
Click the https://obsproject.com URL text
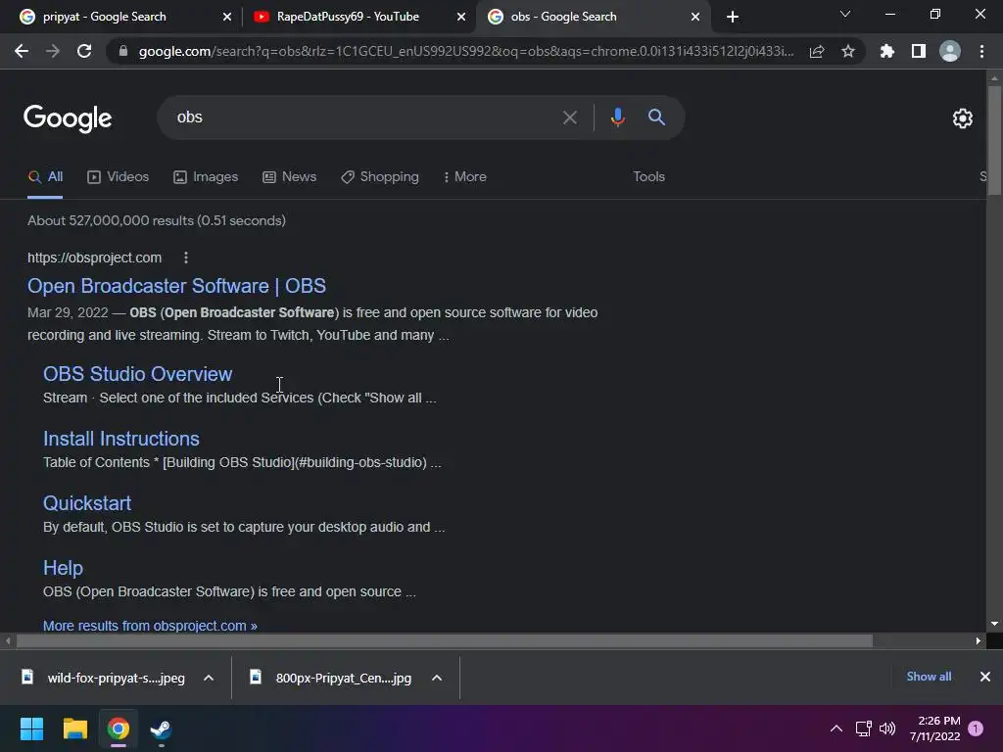(95, 258)
